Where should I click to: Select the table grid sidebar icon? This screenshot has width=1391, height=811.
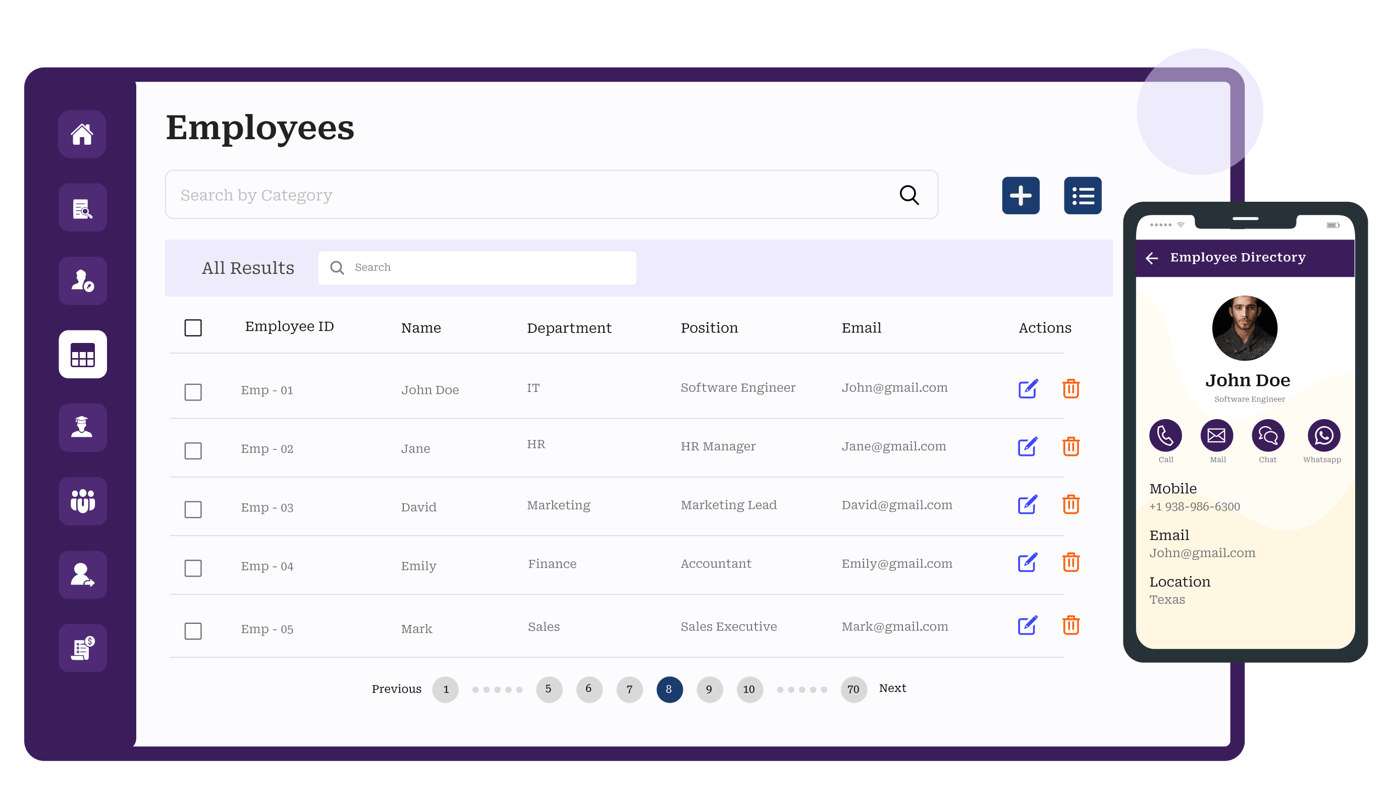[82, 354]
